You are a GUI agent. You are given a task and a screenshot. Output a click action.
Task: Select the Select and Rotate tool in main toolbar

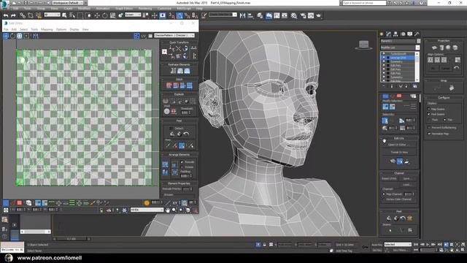(x=105, y=15)
